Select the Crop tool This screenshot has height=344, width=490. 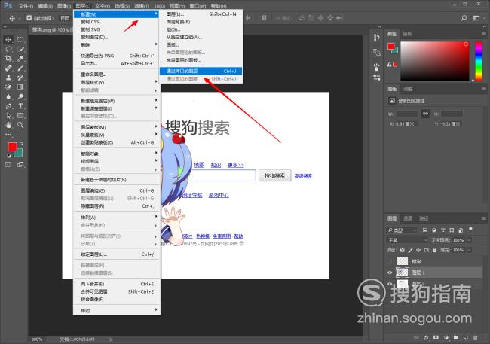[8, 59]
